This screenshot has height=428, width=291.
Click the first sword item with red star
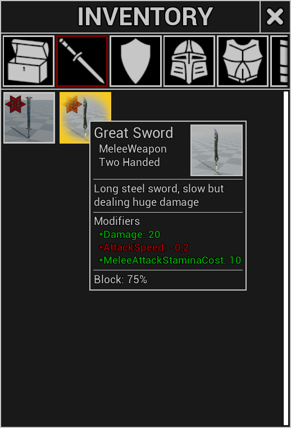[29, 118]
